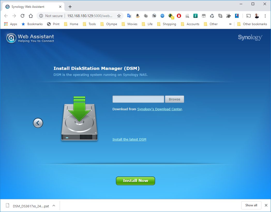Open Synology's Download Center link
Screen dimensions: 271x212
click(160, 109)
